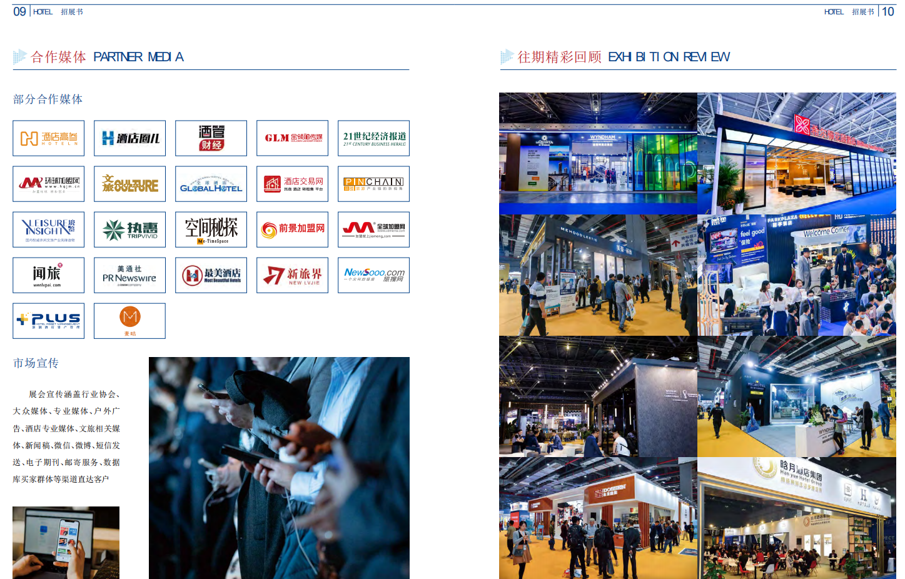Click the 部分合作媒体 subheading
Screen dimensions: 905x579
pos(48,99)
